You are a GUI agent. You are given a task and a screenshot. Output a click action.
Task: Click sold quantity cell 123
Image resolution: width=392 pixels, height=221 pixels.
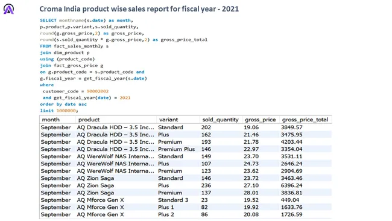(206, 171)
